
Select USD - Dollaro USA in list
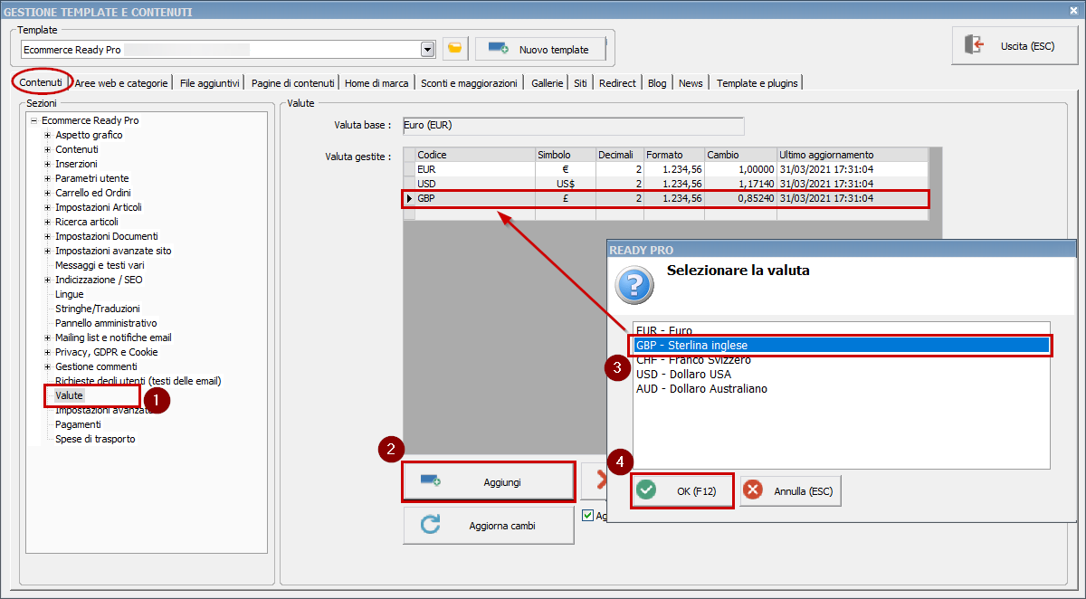click(842, 374)
